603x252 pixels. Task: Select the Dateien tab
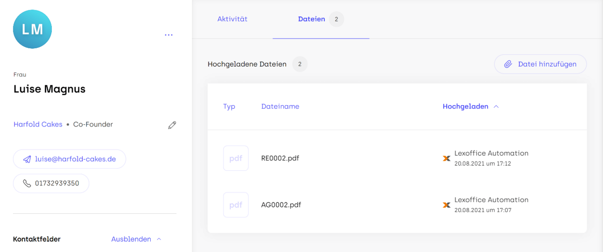(x=311, y=19)
